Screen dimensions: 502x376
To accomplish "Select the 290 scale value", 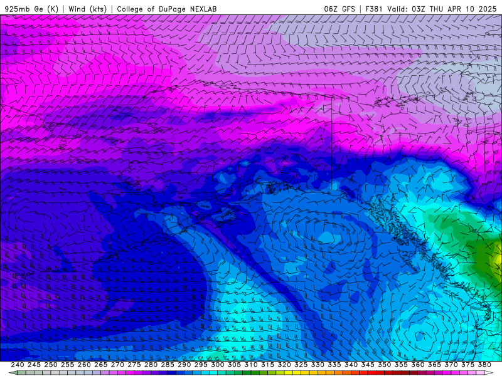I will 184,365.
